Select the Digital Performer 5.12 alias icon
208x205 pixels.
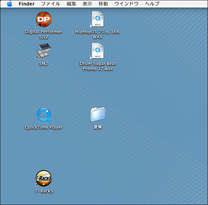click(x=44, y=19)
